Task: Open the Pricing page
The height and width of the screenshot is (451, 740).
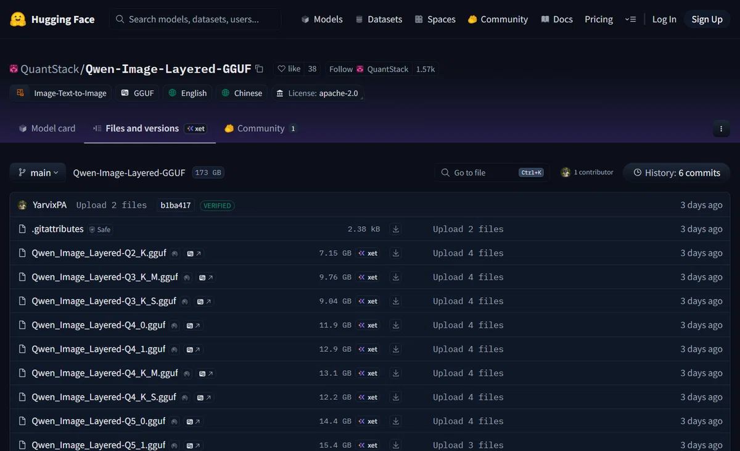Action: coord(599,19)
